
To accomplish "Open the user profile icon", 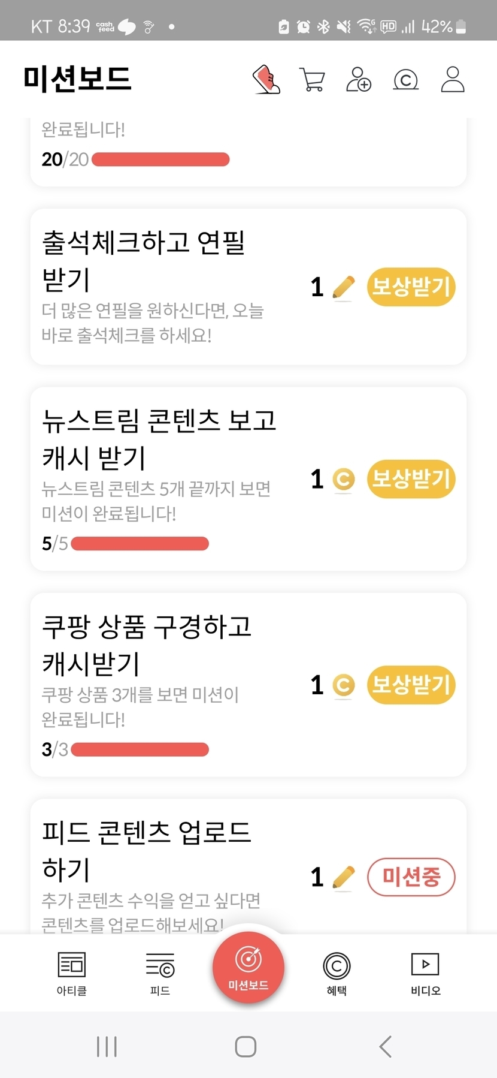I will (453, 79).
